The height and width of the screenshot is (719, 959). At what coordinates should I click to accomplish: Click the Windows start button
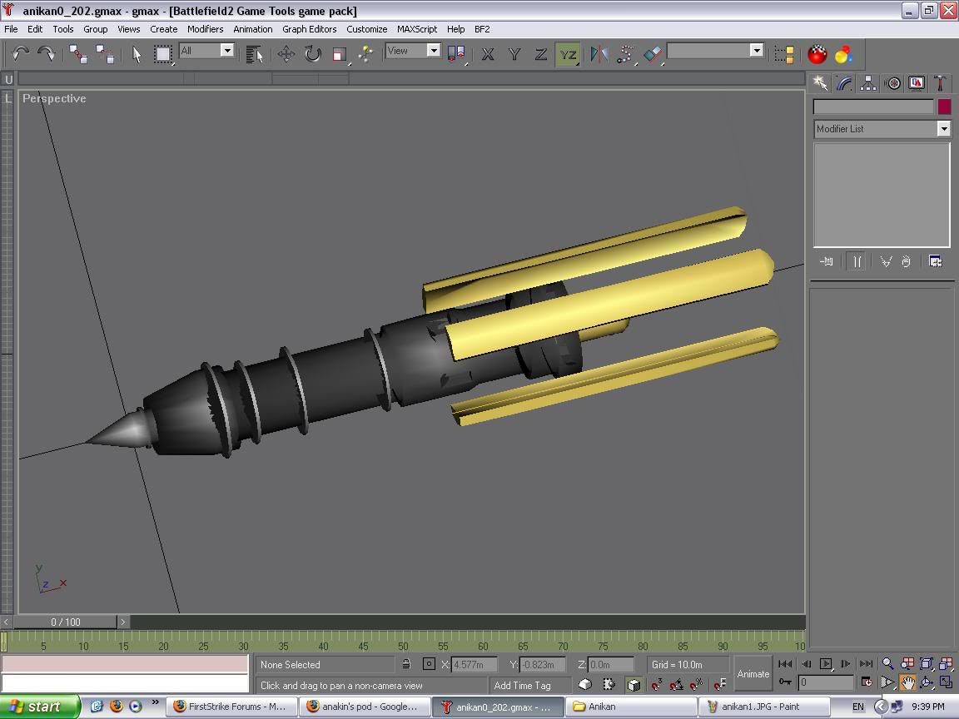coord(39,707)
